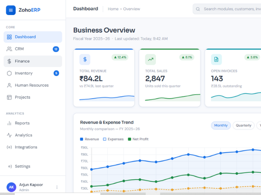
Task: Click the Reports bar chart icon
Action: [x=9, y=123]
